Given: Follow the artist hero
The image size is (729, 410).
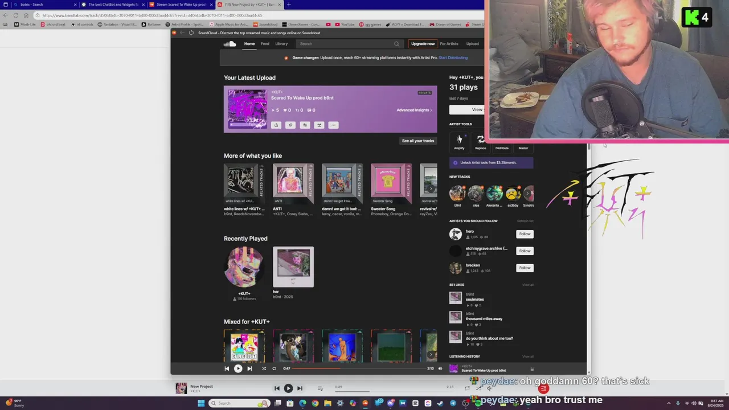Looking at the screenshot, I should click(525, 234).
